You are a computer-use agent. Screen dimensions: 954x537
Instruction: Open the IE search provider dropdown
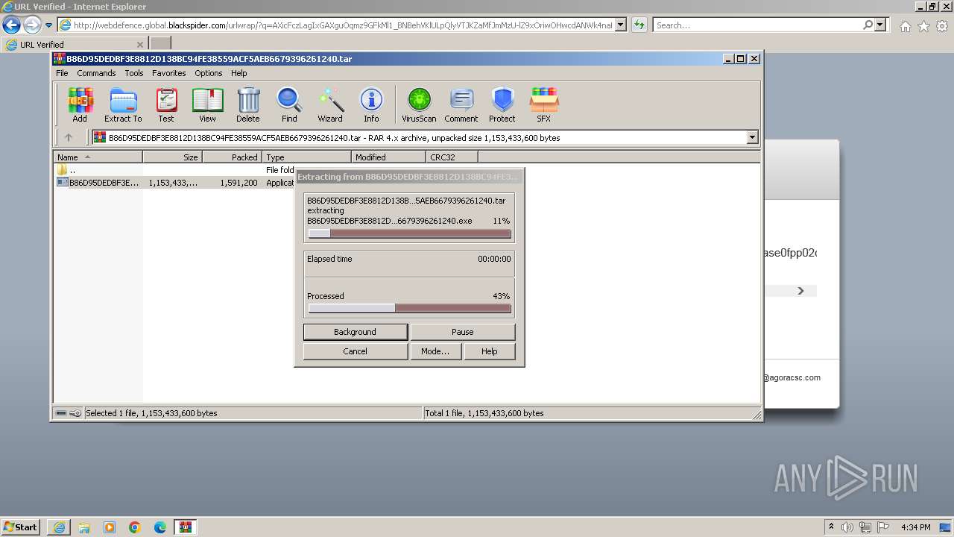click(880, 25)
